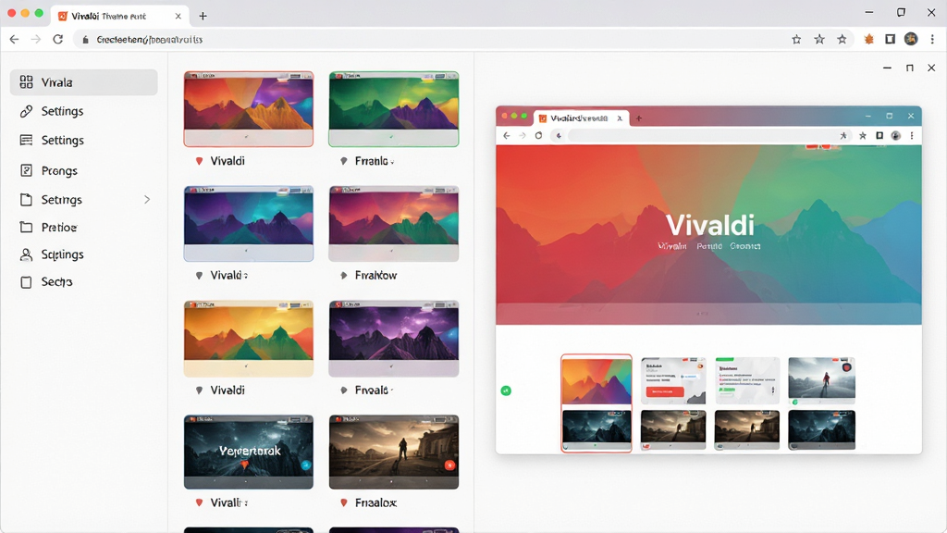Select the purple storm mountain theme
The width and height of the screenshot is (947, 533).
pos(394,339)
